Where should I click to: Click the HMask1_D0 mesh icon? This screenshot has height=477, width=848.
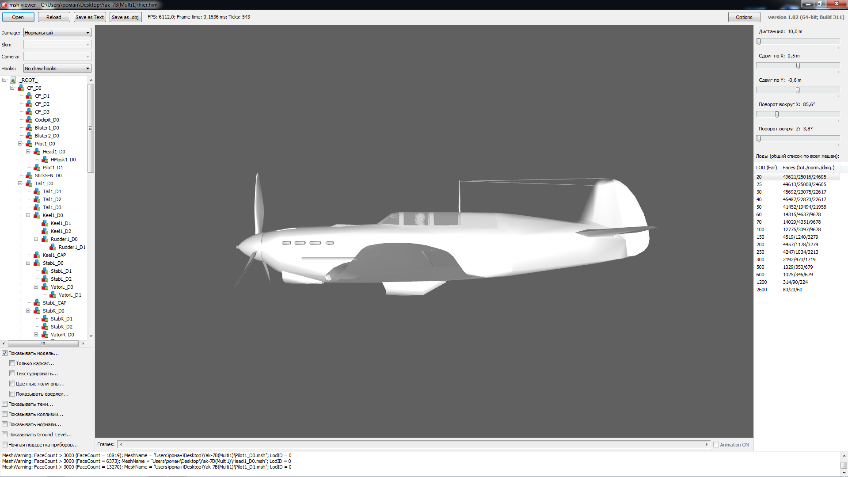pyautogui.click(x=45, y=160)
